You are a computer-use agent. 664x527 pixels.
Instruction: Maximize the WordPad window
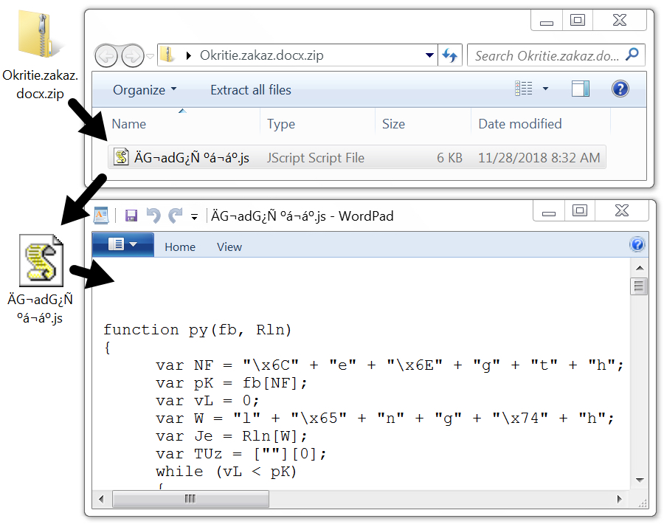(x=580, y=210)
